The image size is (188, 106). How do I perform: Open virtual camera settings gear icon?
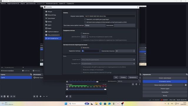tap(186, 85)
